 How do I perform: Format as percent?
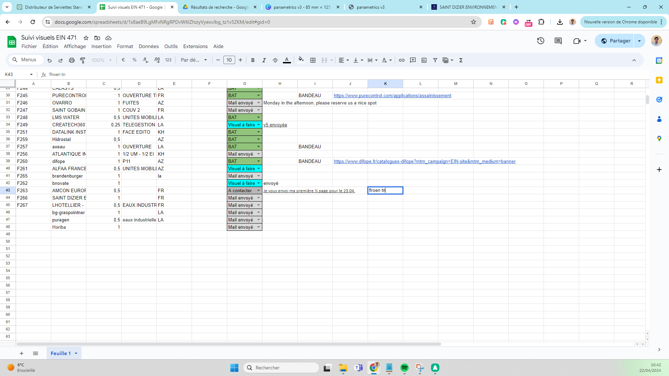pyautogui.click(x=134, y=60)
